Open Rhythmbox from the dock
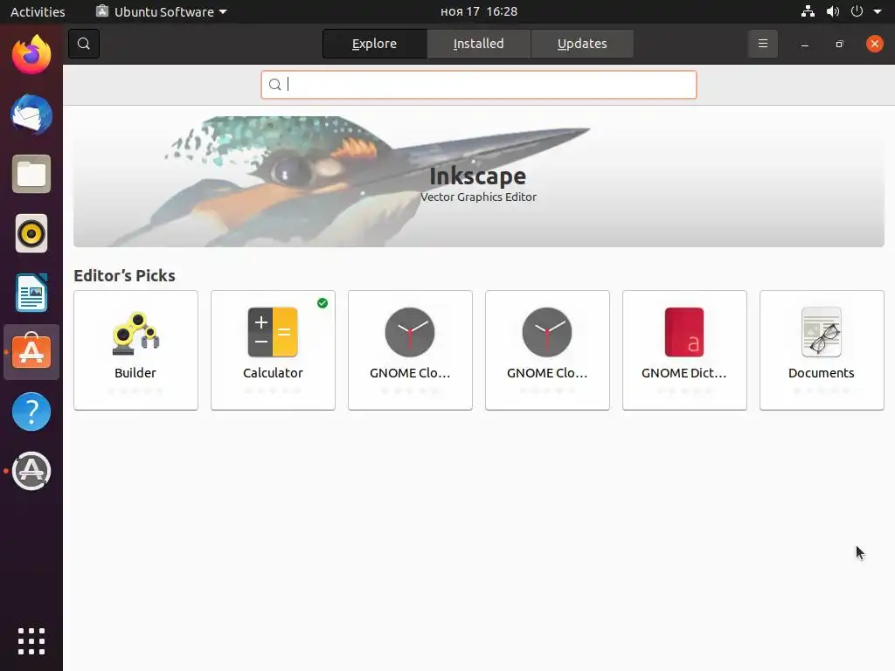 point(31,233)
